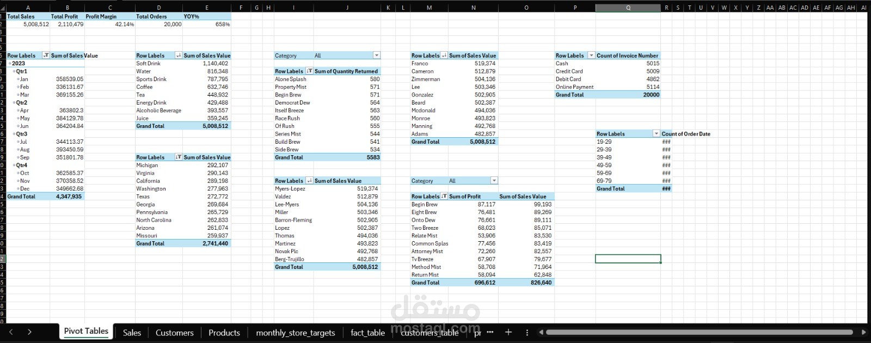Open Row Labels dropdown for age groups table
The height and width of the screenshot is (343, 871).
click(656, 134)
